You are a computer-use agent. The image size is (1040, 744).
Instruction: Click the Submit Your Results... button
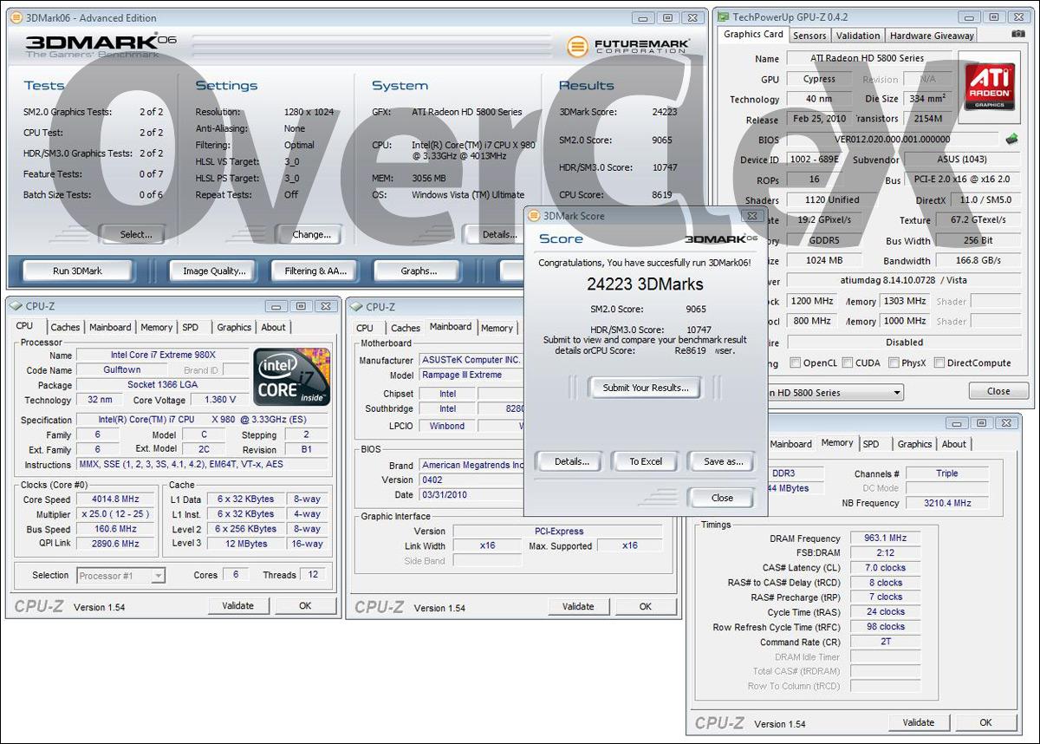[x=646, y=388]
